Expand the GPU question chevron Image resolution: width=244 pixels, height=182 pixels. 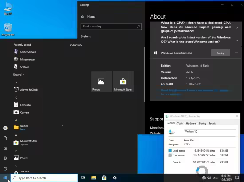click(x=237, y=28)
